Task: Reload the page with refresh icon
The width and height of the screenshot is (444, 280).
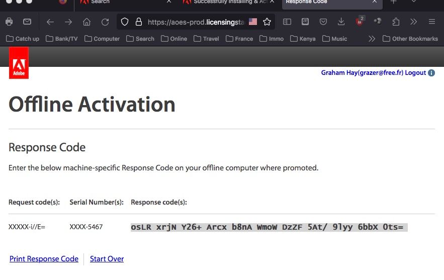Action: coord(105,22)
